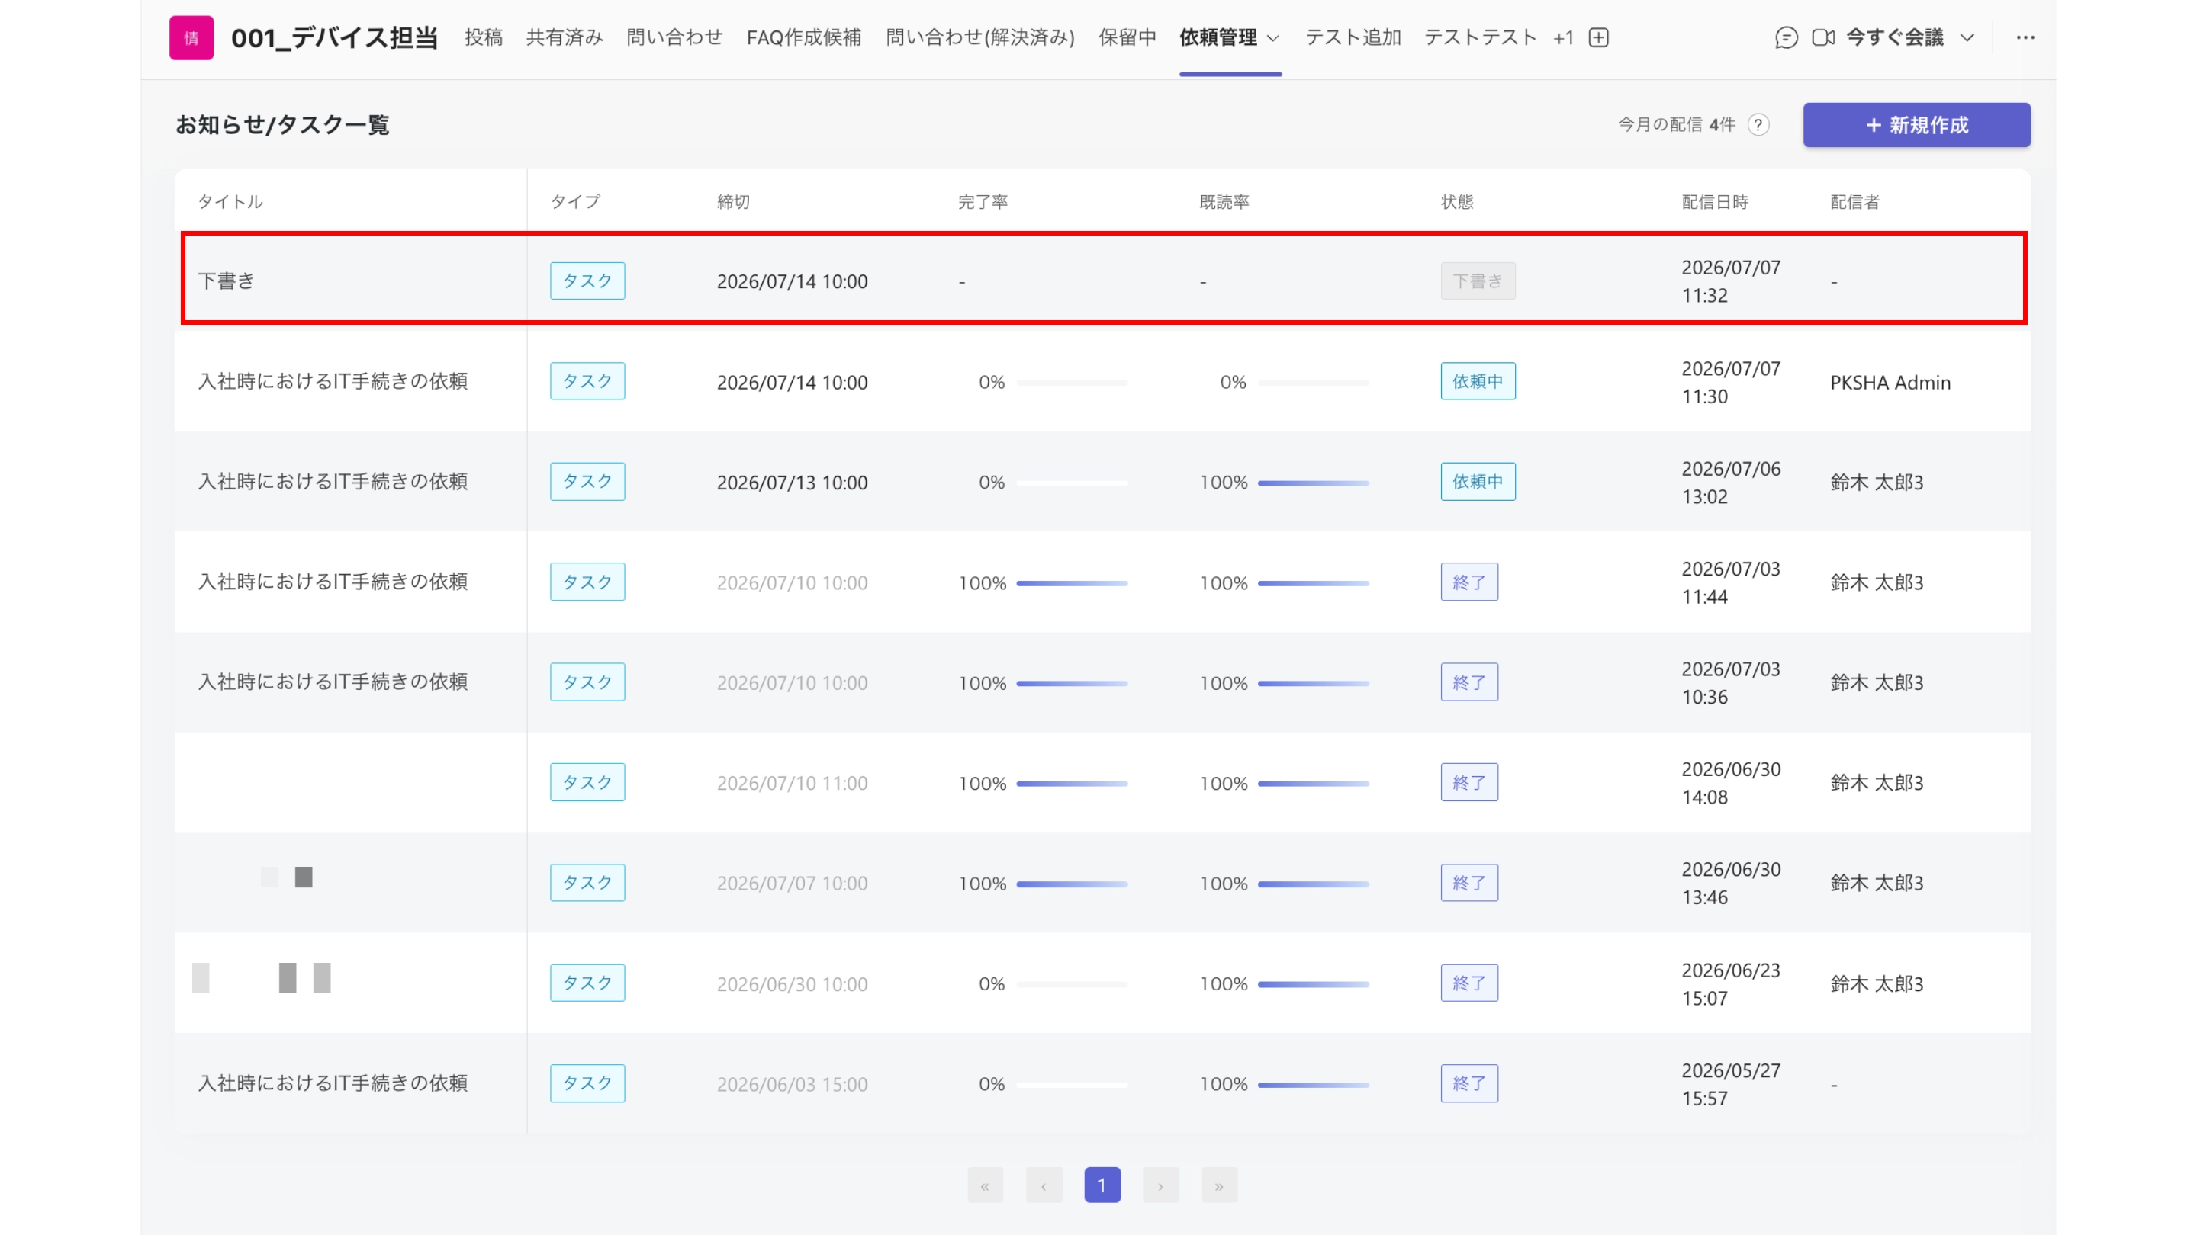Click the 001_デバイス担当 team name
Image resolution: width=2197 pixels, height=1235 pixels.
pos(334,37)
